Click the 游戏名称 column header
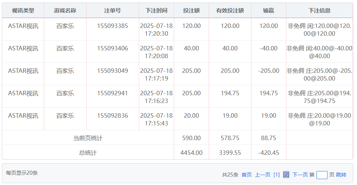The height and width of the screenshot is (185, 357). tap(65, 11)
